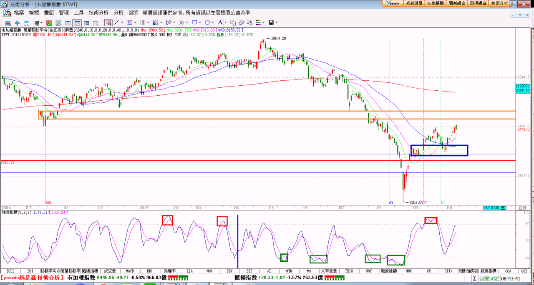Viewport: 534px width, 285px height.
Task: Click the vertical cycle lines tool
Action: (143, 22)
